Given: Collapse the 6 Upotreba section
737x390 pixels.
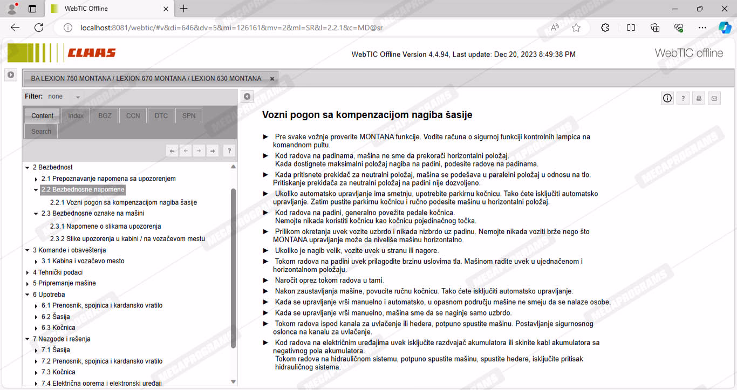Looking at the screenshot, I should [28, 295].
